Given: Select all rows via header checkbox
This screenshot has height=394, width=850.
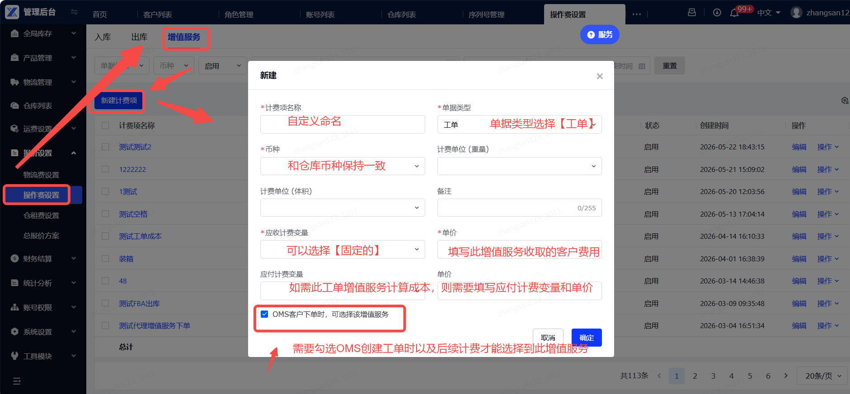Looking at the screenshot, I should (105, 125).
